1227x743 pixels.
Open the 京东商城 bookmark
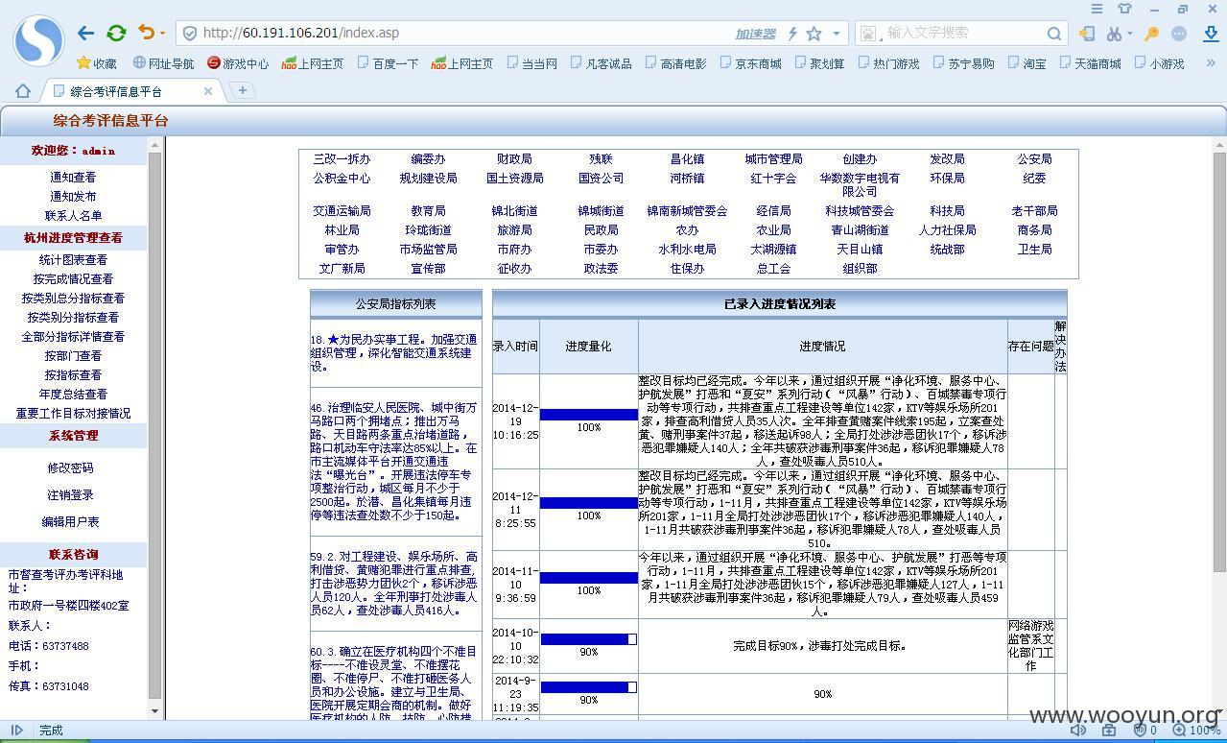click(750, 63)
